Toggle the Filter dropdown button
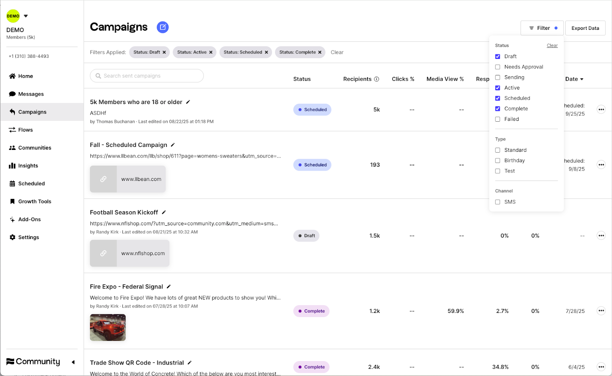 click(542, 28)
